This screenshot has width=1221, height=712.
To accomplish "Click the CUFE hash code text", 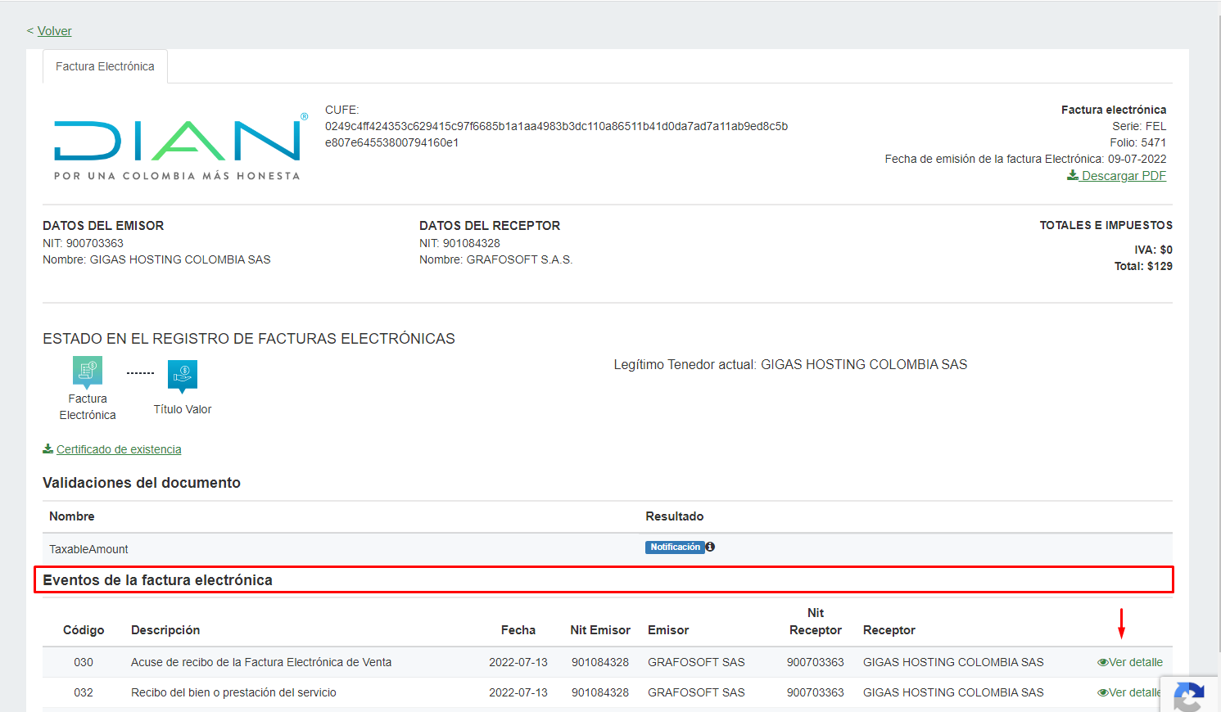I will point(555,134).
